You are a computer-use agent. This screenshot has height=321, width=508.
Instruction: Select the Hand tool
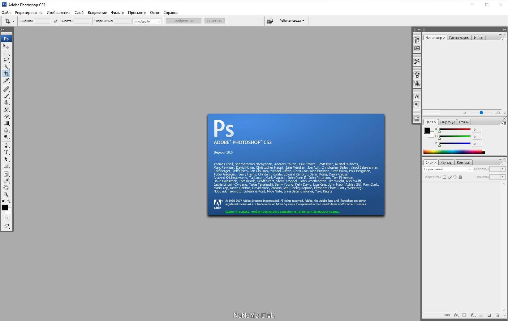6,188
